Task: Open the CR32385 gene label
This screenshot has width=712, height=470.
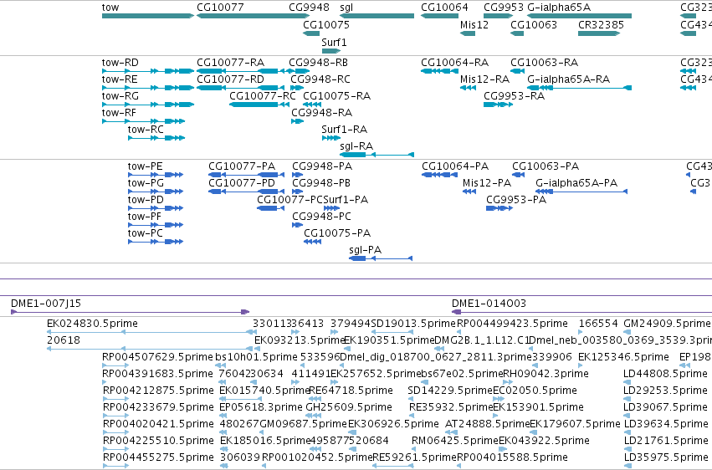Action: (601, 24)
